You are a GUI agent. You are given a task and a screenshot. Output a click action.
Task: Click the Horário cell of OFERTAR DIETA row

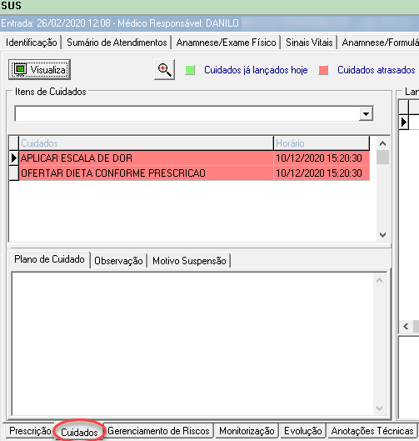tap(322, 173)
